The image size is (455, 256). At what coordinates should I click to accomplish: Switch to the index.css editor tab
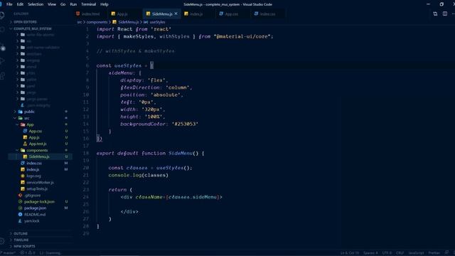(267, 14)
